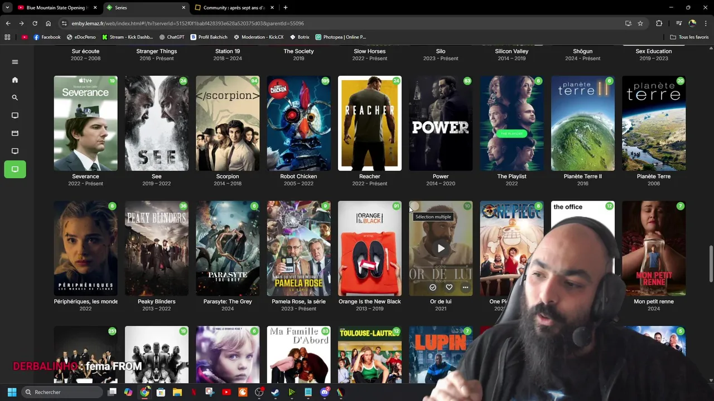Open the Peaky Blinders poster
The height and width of the screenshot is (401, 714).
[x=157, y=248]
